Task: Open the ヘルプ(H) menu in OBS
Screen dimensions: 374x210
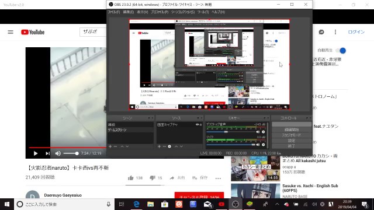Action: click(x=218, y=12)
